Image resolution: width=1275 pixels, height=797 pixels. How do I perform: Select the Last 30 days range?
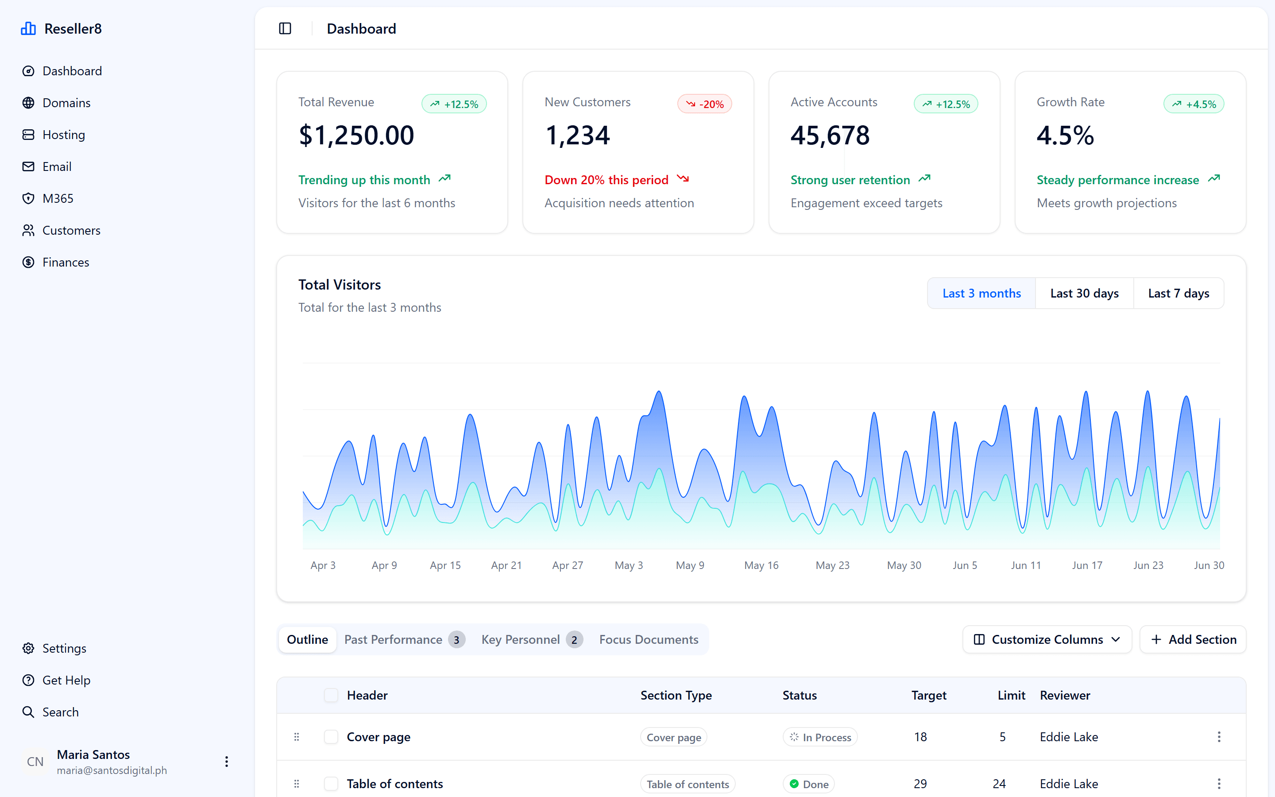1084,293
